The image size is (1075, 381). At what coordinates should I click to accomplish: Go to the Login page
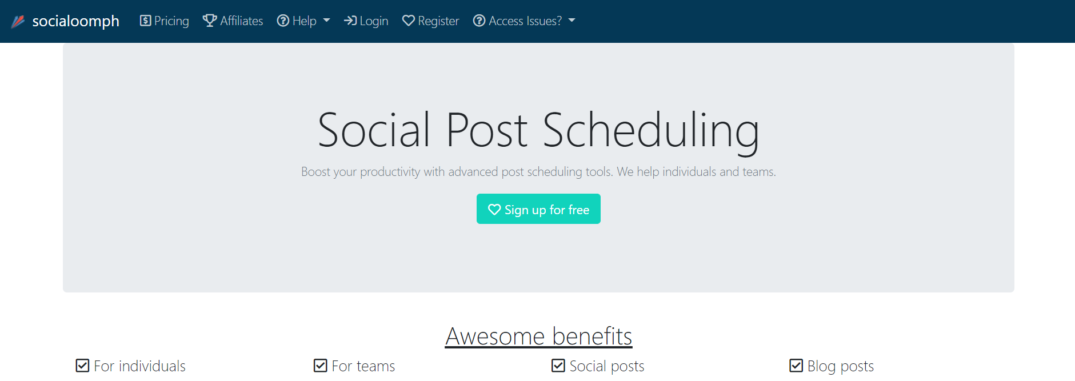(366, 21)
